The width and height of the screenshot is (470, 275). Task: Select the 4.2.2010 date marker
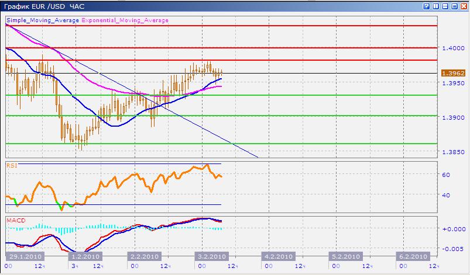(279, 256)
